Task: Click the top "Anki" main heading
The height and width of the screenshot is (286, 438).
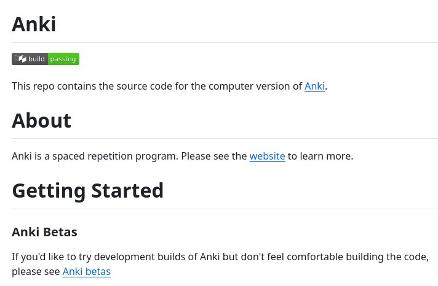Action: (34, 25)
